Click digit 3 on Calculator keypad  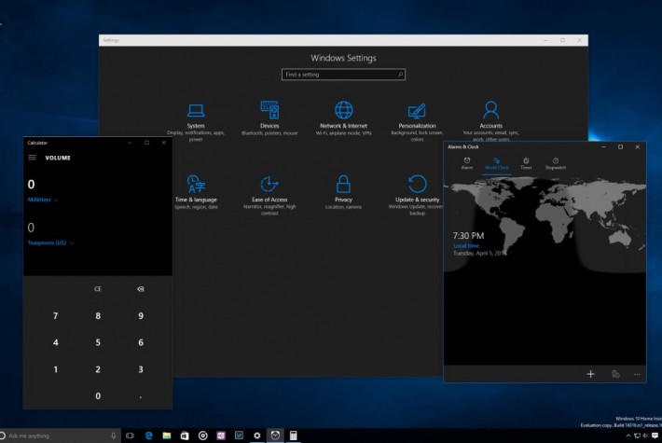click(141, 369)
